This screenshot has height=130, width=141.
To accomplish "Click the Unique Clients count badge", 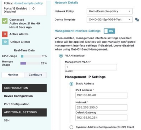I will click(x=5, y=42).
